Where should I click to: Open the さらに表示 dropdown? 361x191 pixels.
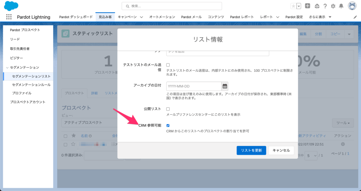click(x=320, y=17)
